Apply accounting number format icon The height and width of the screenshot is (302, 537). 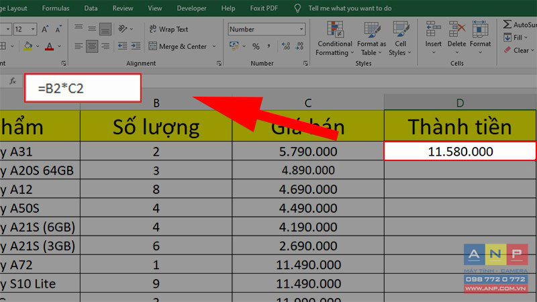click(234, 46)
